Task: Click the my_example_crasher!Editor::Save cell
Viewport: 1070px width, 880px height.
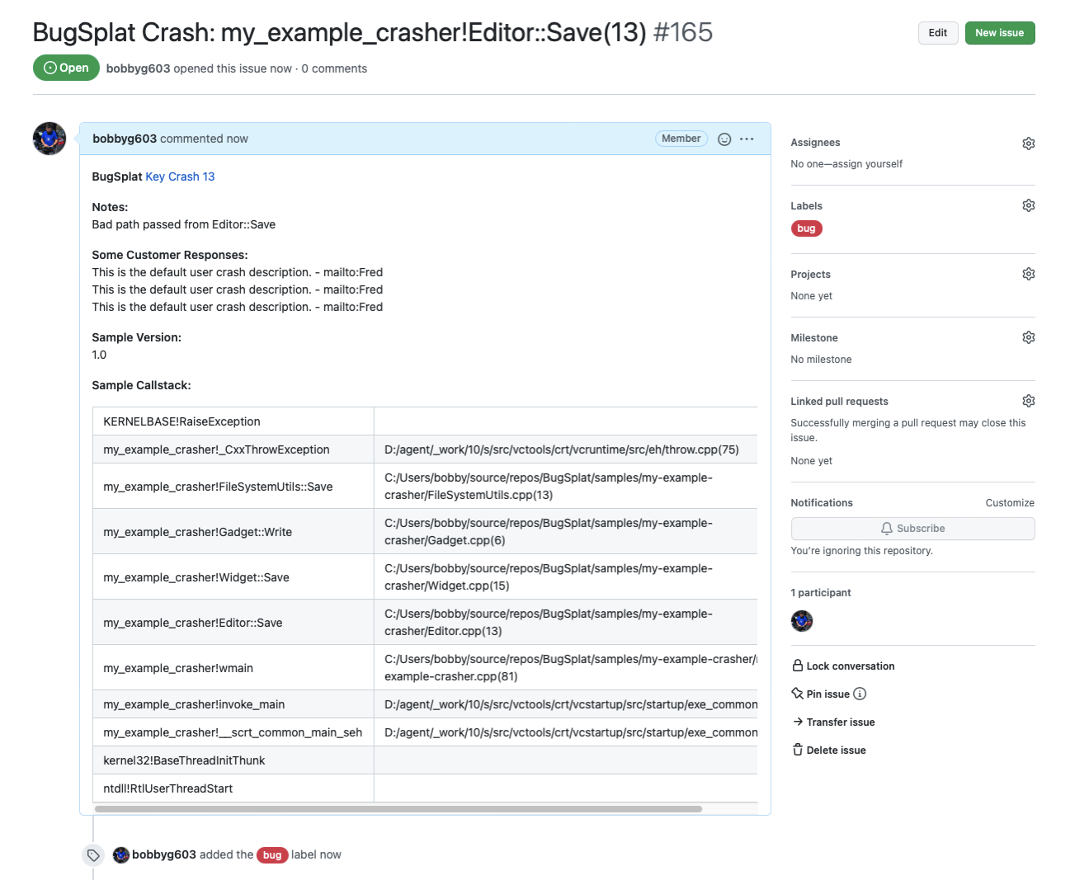Action: click(x=233, y=623)
